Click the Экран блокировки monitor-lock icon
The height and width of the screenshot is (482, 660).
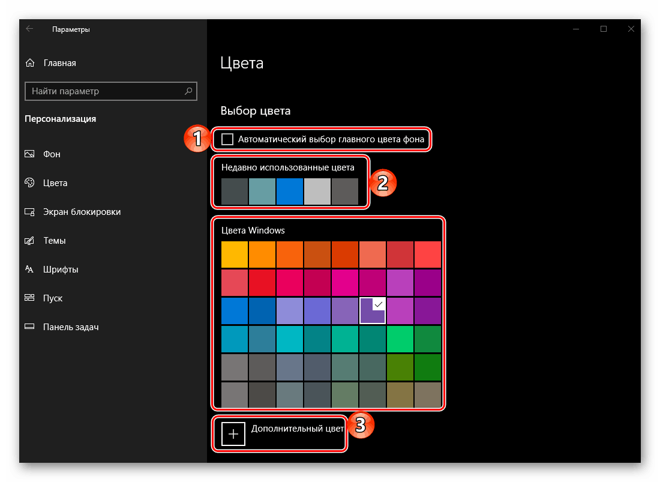pyautogui.click(x=29, y=212)
